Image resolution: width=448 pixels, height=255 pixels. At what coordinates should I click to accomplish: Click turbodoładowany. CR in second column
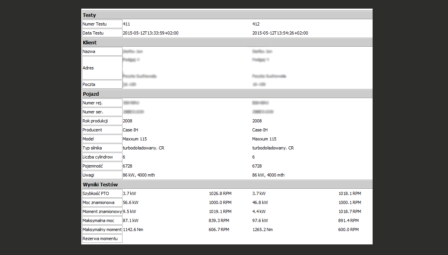coord(273,148)
